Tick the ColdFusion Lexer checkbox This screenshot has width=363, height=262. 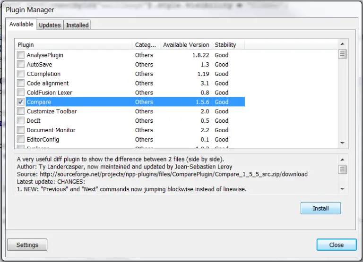[x=21, y=92]
